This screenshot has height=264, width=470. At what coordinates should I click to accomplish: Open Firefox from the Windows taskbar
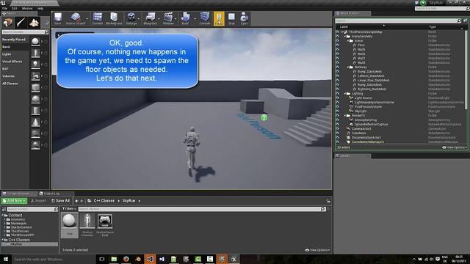[126, 259]
